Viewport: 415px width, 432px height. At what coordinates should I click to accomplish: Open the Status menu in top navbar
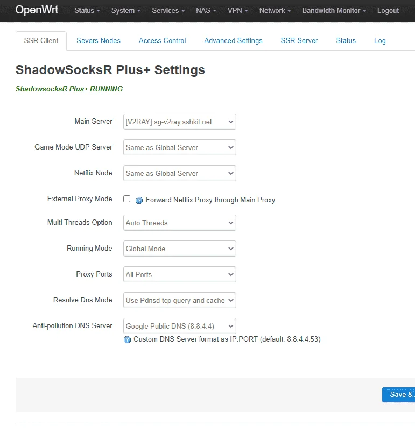tap(87, 10)
